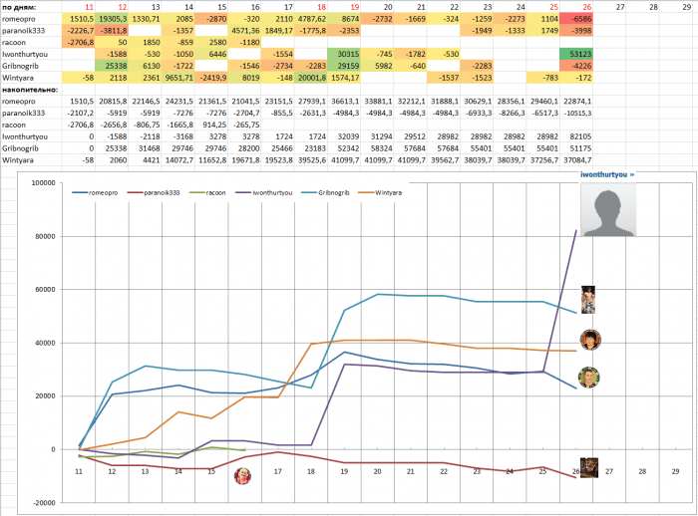The width and height of the screenshot is (698, 516).
Task: Click the square avatar at the paranoik333 line end
Action: click(x=589, y=468)
